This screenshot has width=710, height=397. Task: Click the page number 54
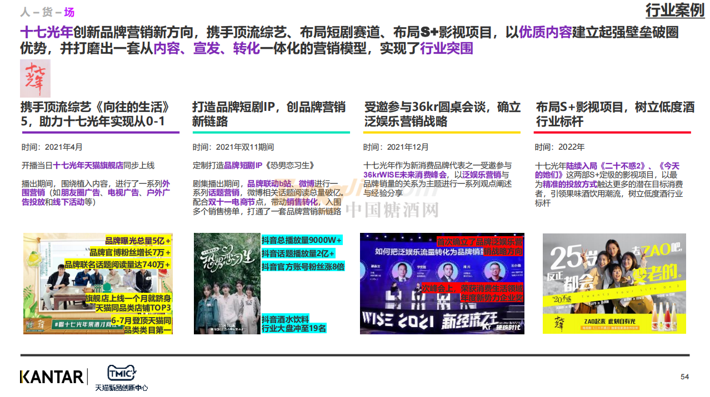click(685, 377)
